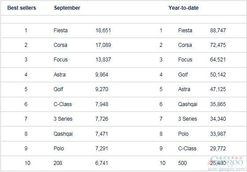Screen dimensions: 247x172
Task: Click the year-to-date Astra value 47,125
Action: [x=218, y=89]
